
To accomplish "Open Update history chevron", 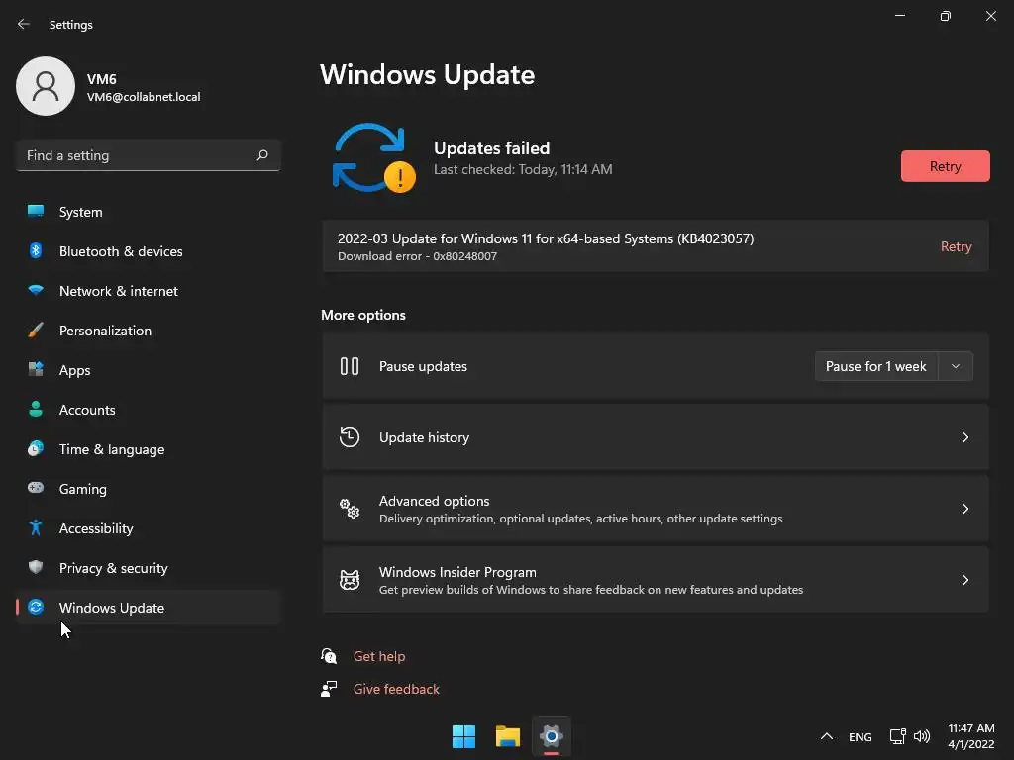I will click(x=964, y=437).
